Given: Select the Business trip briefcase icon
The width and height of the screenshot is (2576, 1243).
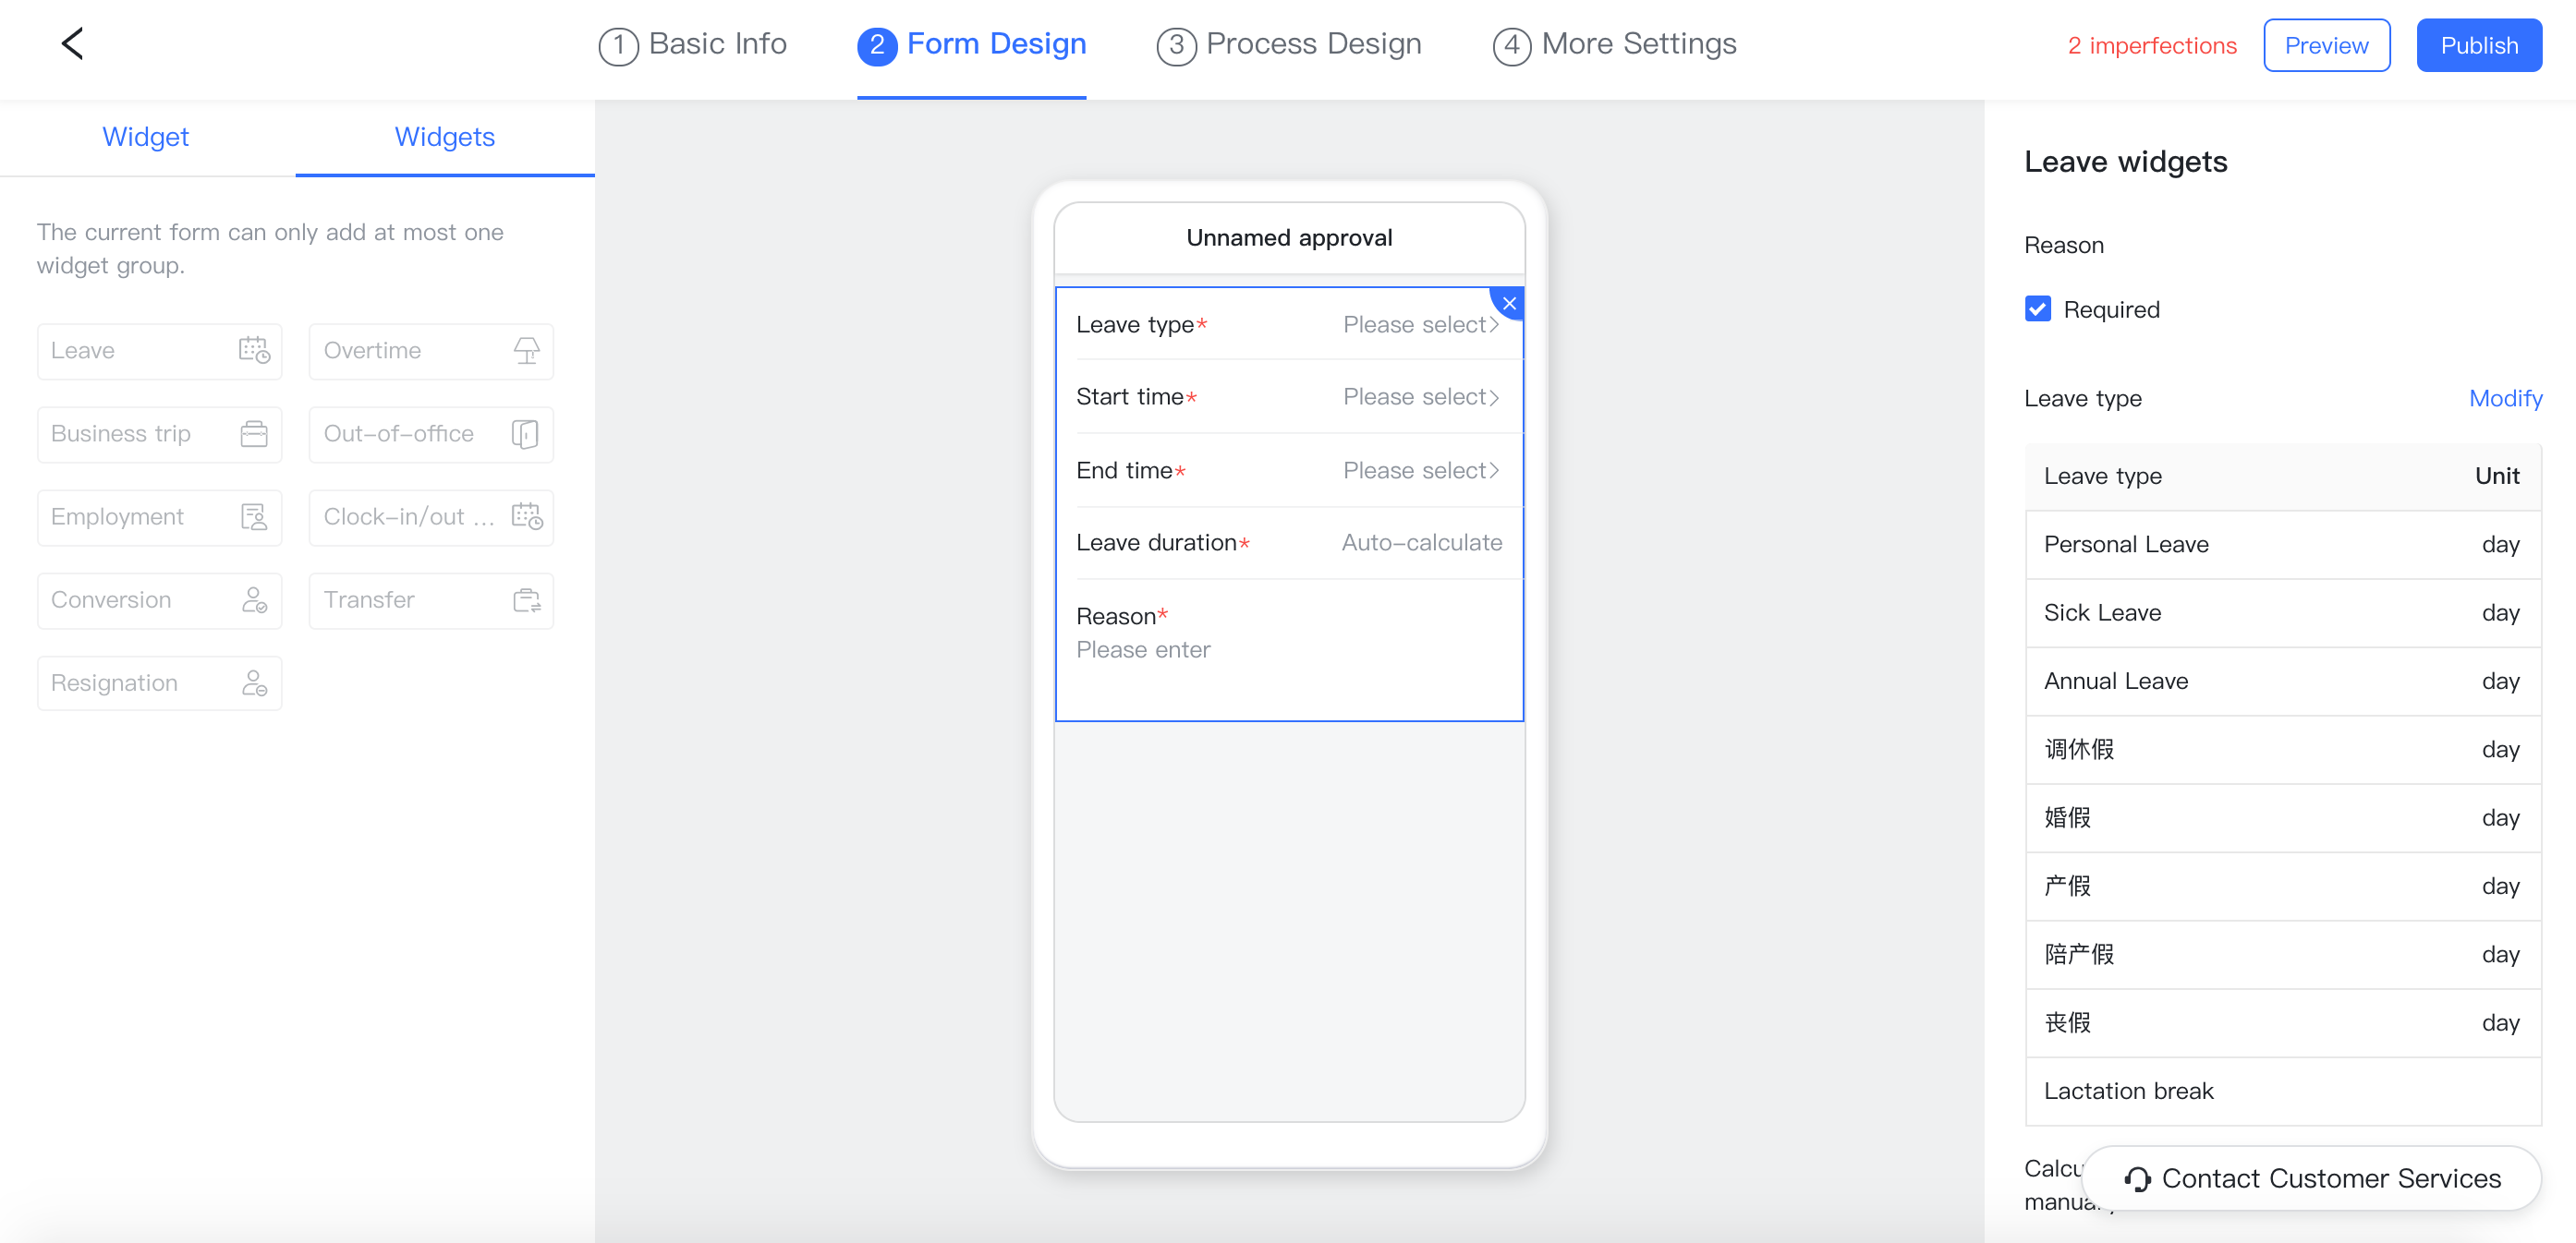Looking at the screenshot, I should [255, 434].
